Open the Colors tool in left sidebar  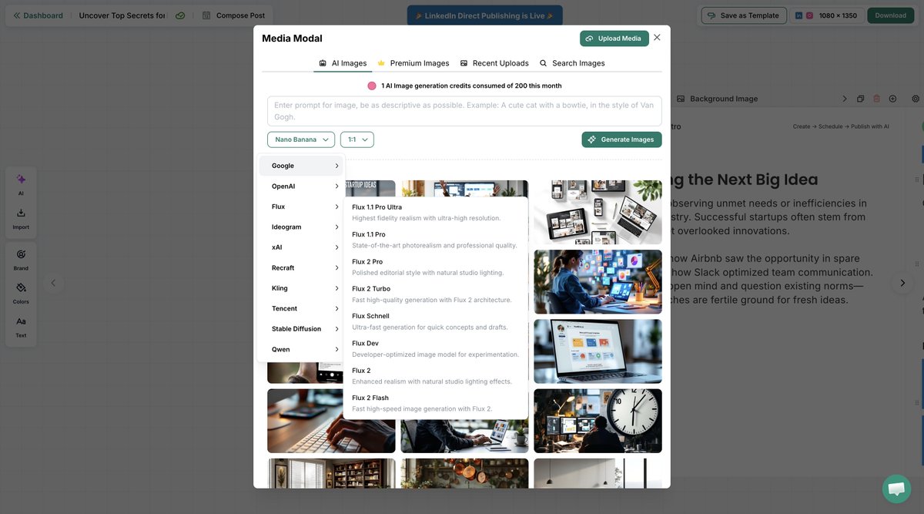[21, 293]
